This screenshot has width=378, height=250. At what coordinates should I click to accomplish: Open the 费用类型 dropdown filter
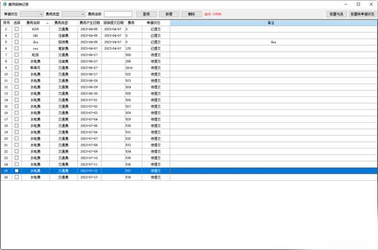click(74, 14)
